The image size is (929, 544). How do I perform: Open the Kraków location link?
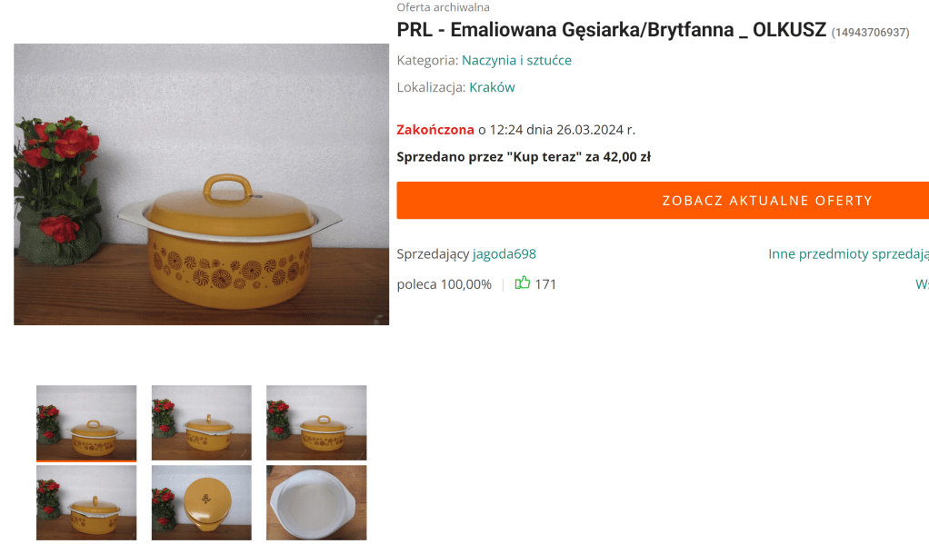pyautogui.click(x=492, y=87)
